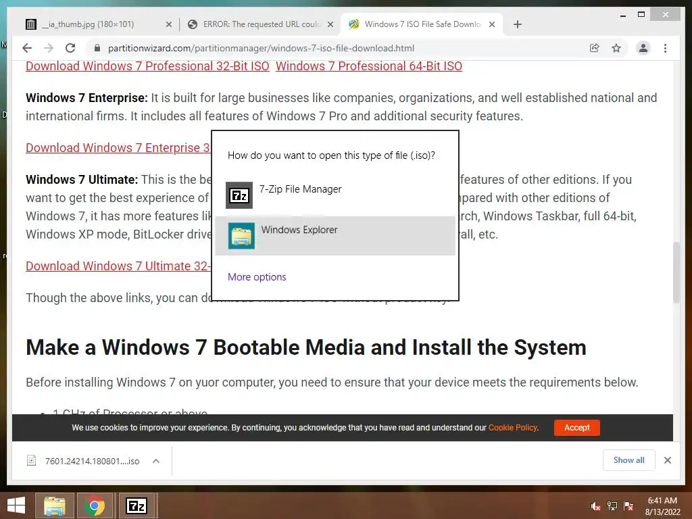The height and width of the screenshot is (519, 692).
Task: Close the ERROR requested URL tab
Action: tap(330, 25)
